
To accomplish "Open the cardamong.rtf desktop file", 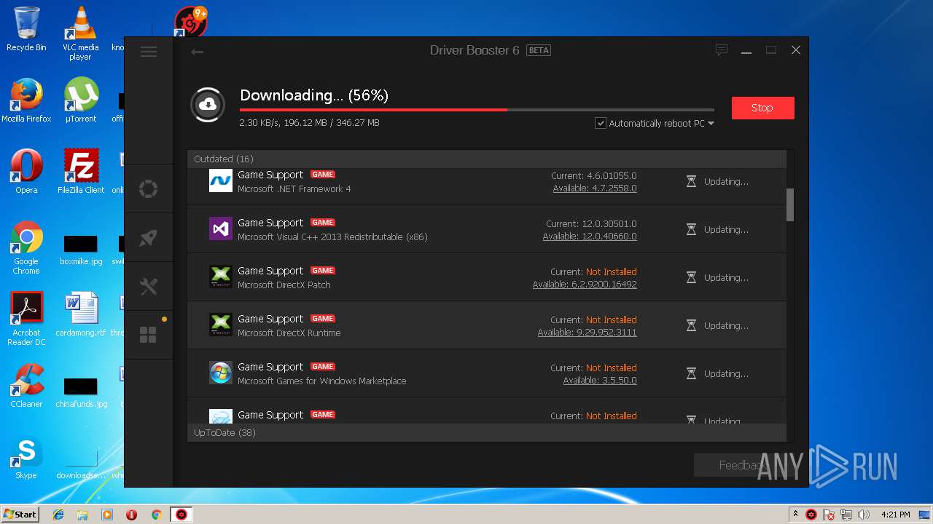I will (x=81, y=314).
